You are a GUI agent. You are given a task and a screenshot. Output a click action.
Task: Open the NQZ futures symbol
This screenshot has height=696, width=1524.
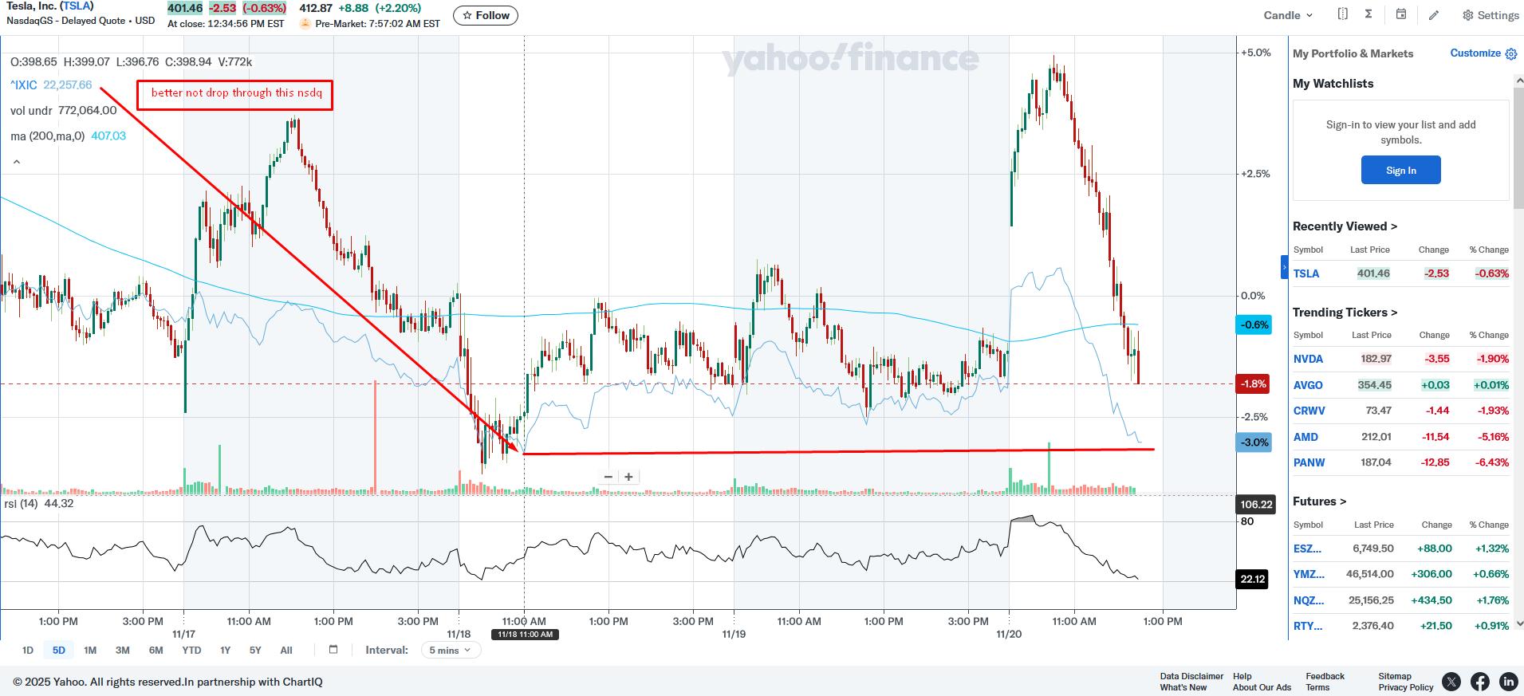coord(1309,600)
